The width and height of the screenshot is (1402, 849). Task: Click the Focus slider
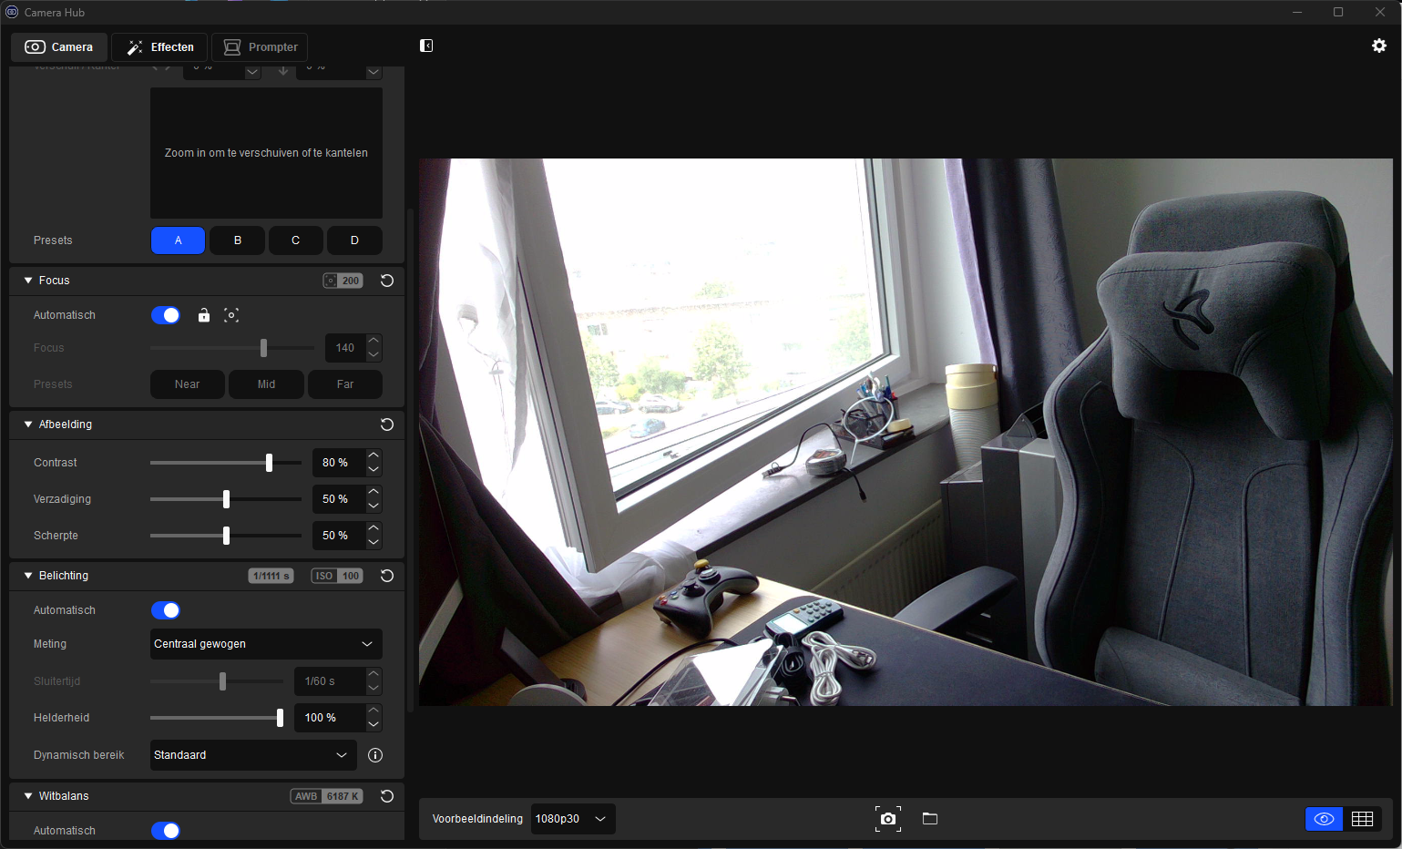click(x=232, y=348)
